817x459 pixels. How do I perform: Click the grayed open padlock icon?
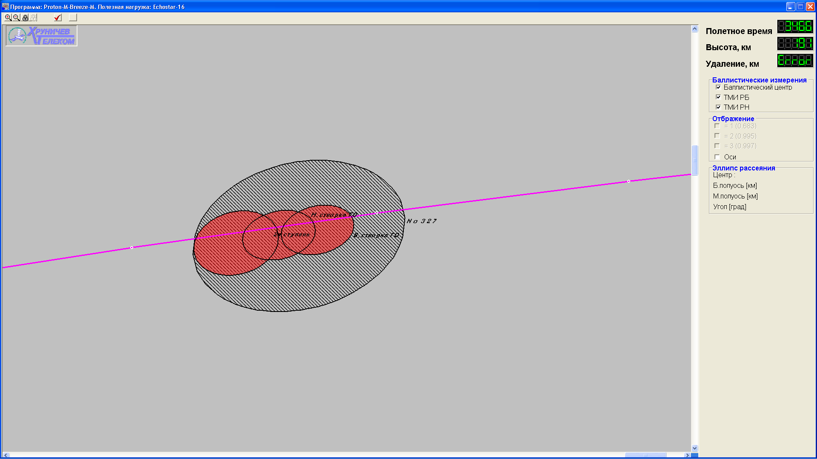[34, 17]
